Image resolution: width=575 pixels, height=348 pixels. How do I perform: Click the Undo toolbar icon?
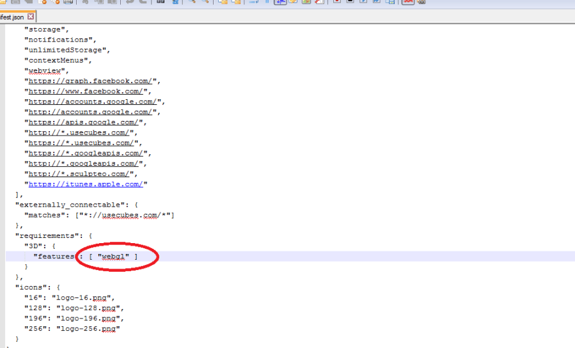point(130,3)
